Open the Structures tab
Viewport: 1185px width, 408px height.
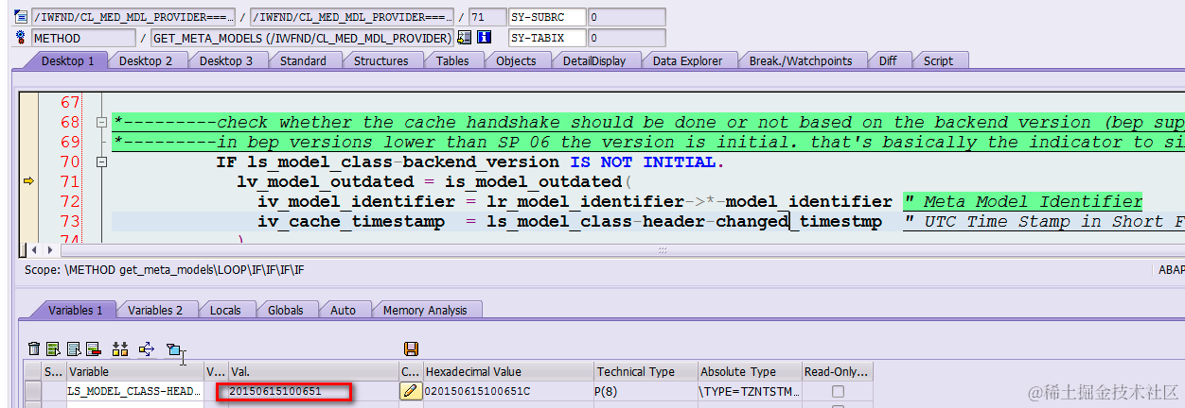click(381, 60)
